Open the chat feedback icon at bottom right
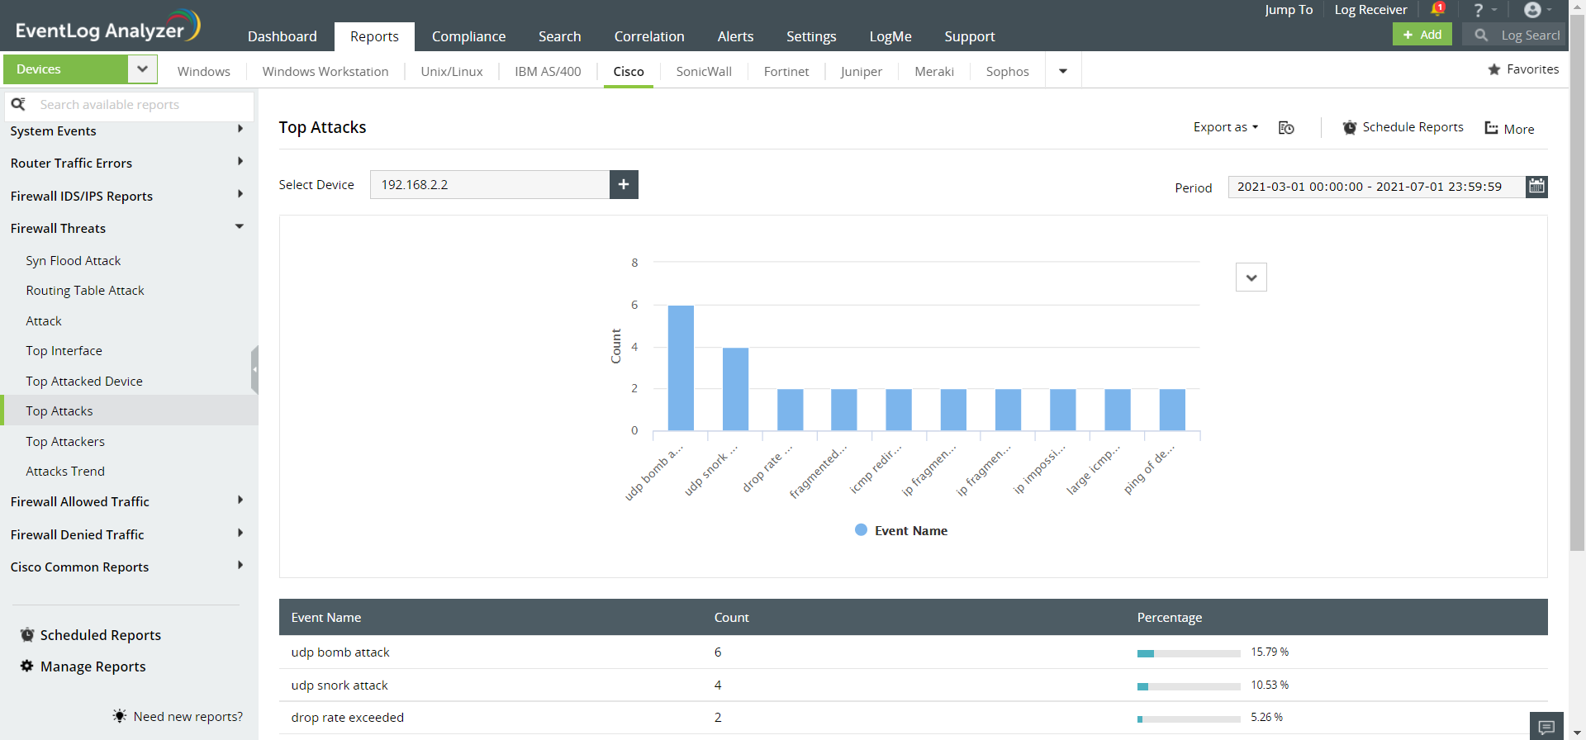This screenshot has width=1586, height=740. tap(1546, 727)
